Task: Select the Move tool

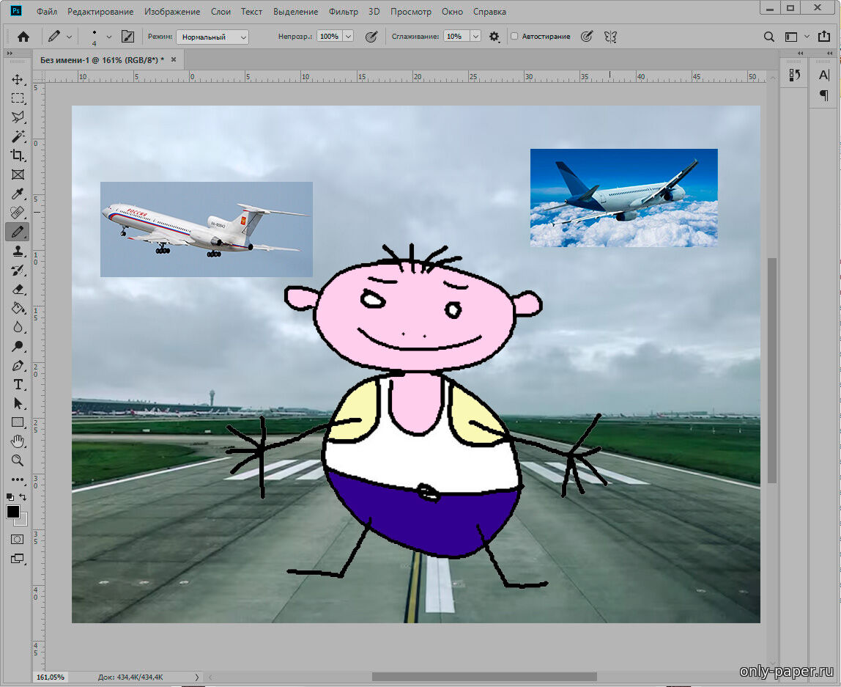Action: click(x=18, y=79)
